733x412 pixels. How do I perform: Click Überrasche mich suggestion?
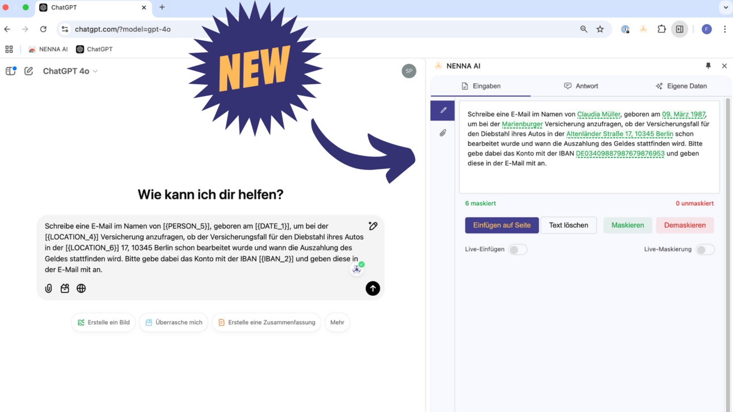point(174,322)
